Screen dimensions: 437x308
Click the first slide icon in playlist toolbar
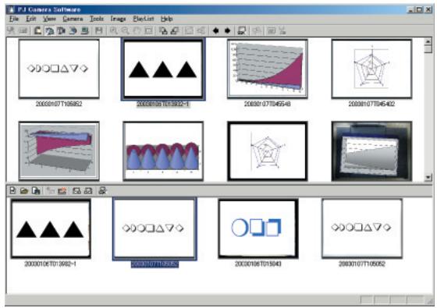click(76, 191)
